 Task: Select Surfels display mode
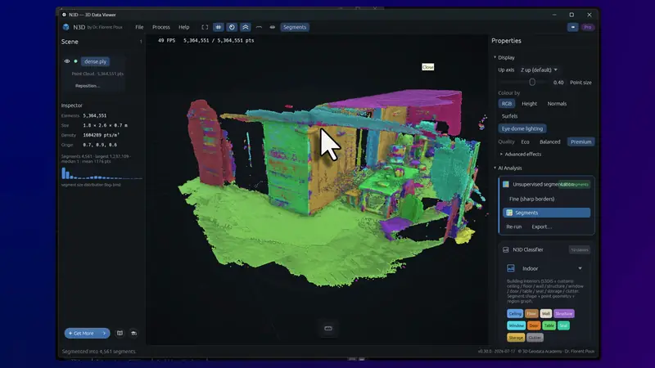[x=509, y=116]
